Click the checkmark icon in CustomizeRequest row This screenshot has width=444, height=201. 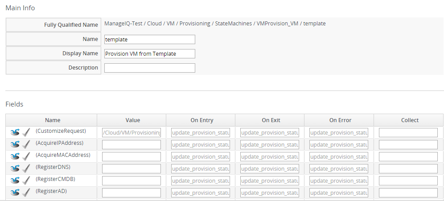click(26, 132)
